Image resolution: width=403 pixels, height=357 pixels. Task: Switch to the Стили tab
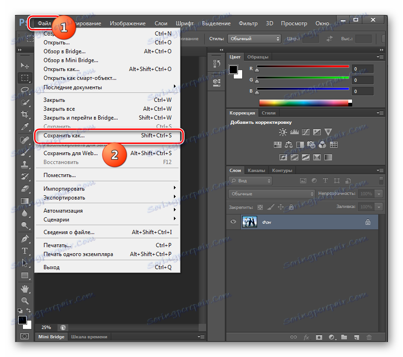(x=268, y=113)
